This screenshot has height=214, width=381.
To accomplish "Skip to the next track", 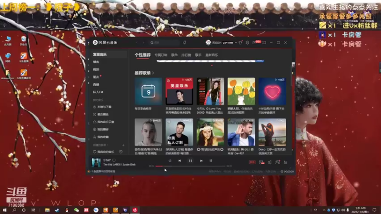I will click(201, 161).
